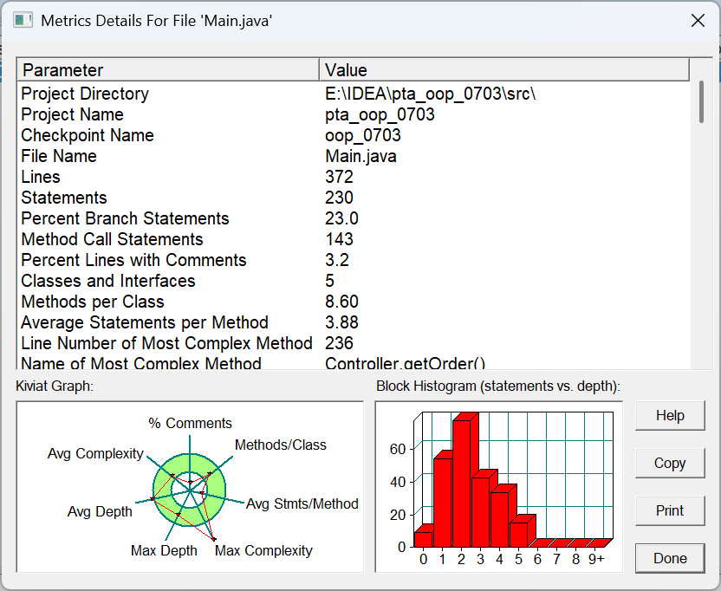Click the histogram bar for depth 0
The width and height of the screenshot is (721, 591).
pos(424,538)
